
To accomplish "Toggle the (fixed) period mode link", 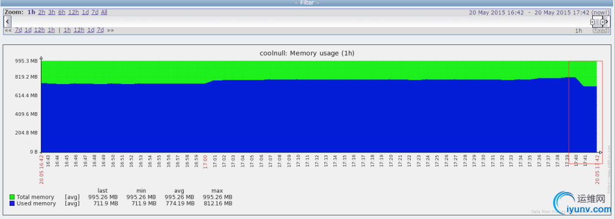I will pos(601,30).
